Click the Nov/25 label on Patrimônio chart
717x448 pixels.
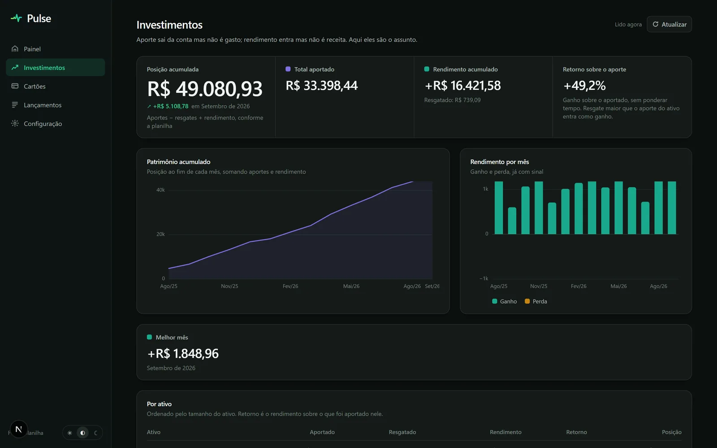pos(229,286)
